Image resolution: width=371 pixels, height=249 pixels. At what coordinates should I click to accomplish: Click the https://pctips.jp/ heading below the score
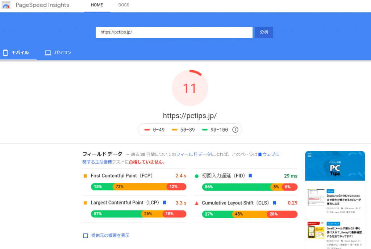(190, 116)
